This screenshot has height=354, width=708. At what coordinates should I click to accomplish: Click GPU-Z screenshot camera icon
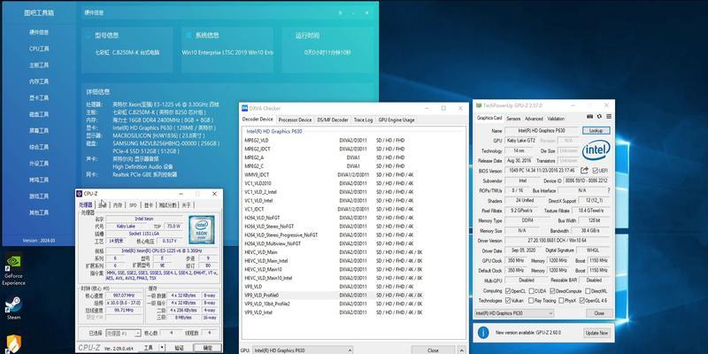[x=589, y=117]
